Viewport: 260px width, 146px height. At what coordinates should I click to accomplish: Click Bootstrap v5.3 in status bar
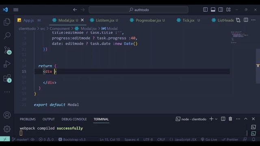click(72, 140)
